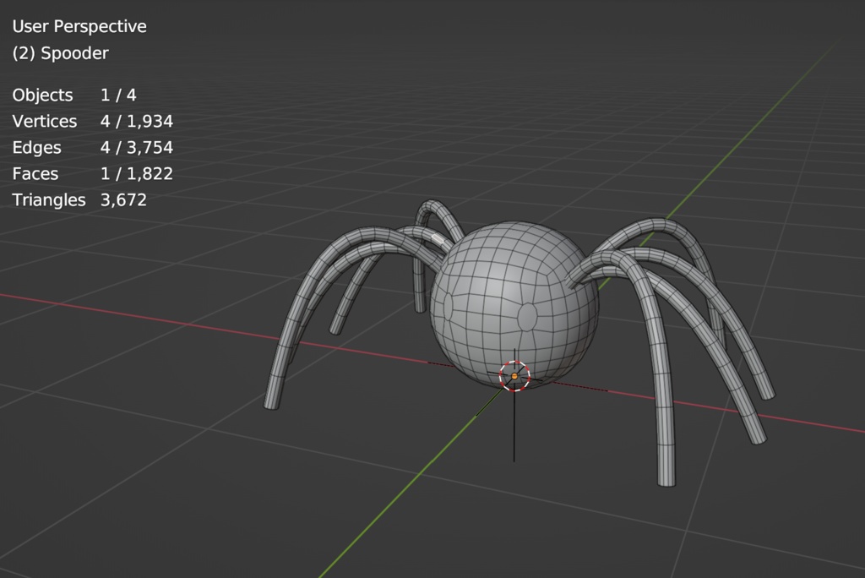
Task: Click the '(2) Spooder' object name text
Action: click(59, 52)
